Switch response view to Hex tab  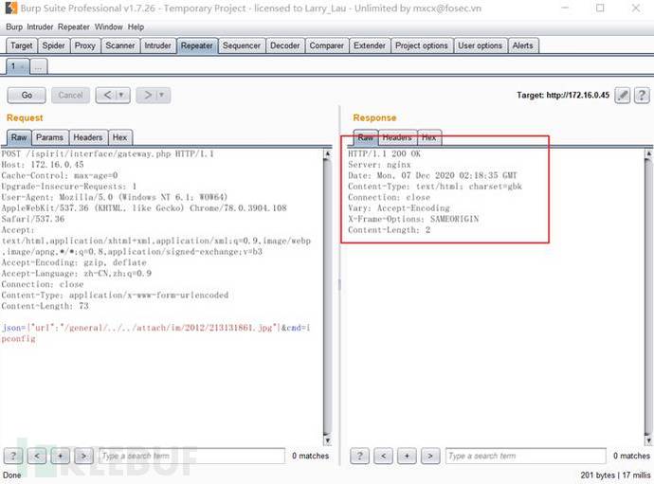[429, 137]
